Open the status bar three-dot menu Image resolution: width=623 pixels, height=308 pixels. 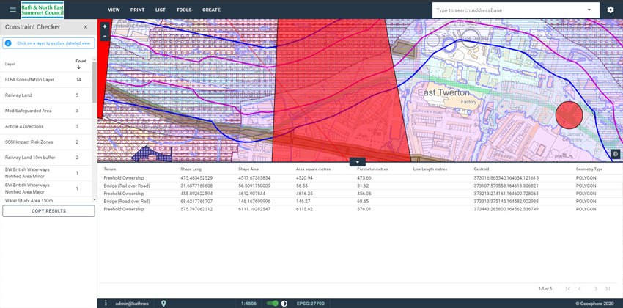pos(106,303)
